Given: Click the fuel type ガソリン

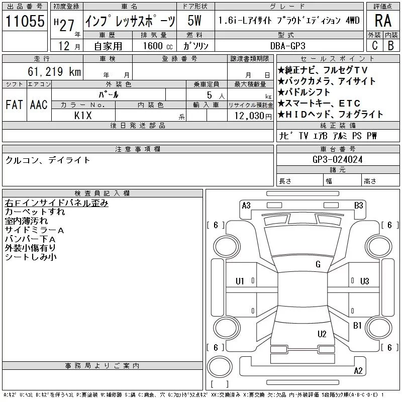Looking at the screenshot, I should click(x=195, y=46).
